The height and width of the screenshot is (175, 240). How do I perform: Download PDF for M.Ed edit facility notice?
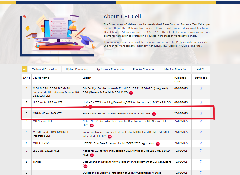pos(201,88)
